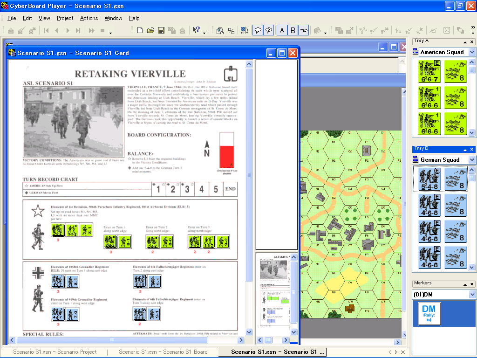Click the step forward playback arrow
This screenshot has height=358, width=477.
tap(68, 30)
